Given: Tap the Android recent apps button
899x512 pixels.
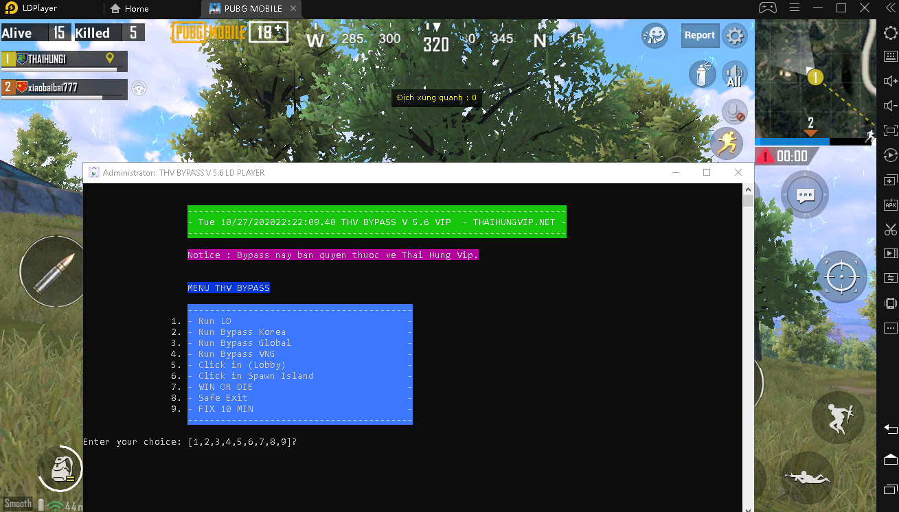Looking at the screenshot, I should [x=890, y=489].
